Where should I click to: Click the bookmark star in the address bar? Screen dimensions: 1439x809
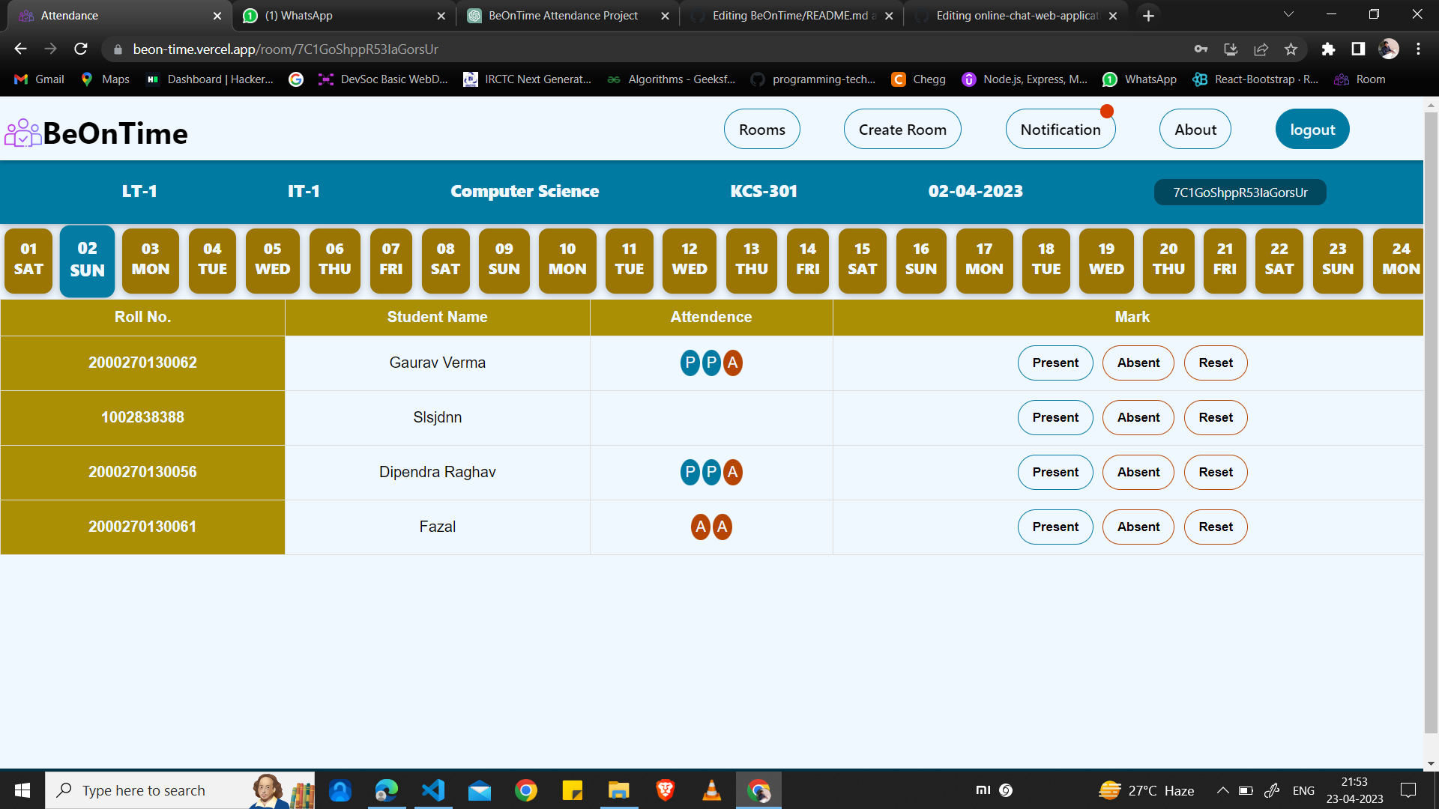click(1291, 49)
